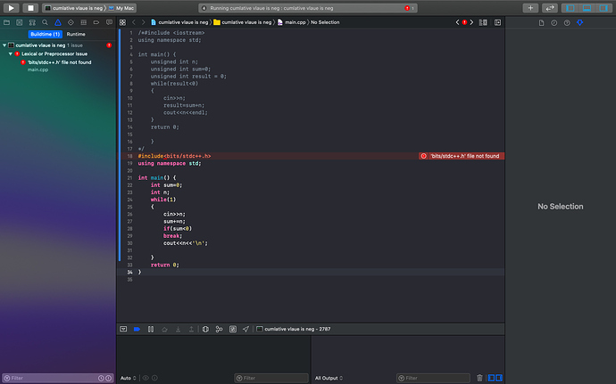Click Debug Memory Graph icon
The width and height of the screenshot is (616, 384).
(220, 329)
